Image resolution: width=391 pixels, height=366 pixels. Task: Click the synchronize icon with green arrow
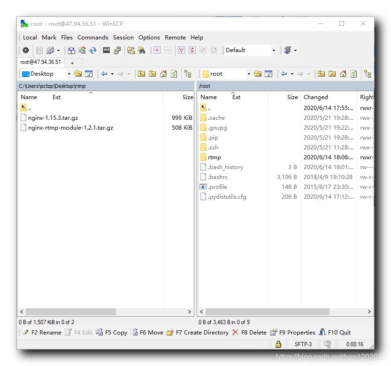[82, 50]
